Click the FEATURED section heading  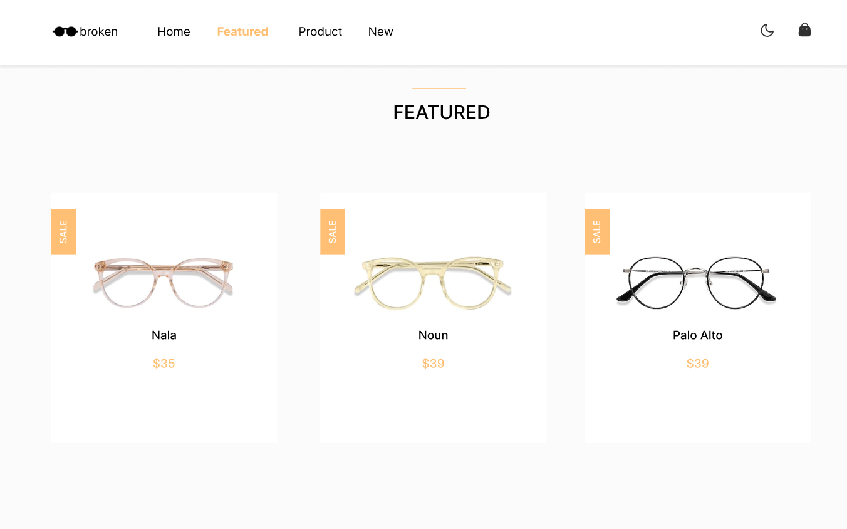441,112
